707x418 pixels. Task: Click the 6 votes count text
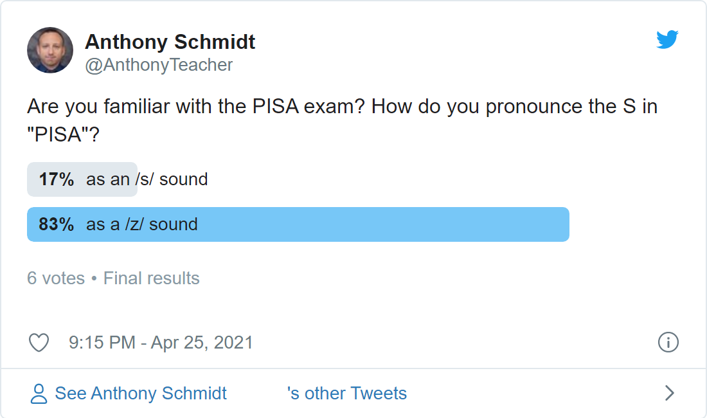[x=56, y=278]
